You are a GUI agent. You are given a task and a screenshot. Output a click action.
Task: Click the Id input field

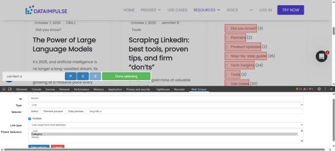coord(166,98)
